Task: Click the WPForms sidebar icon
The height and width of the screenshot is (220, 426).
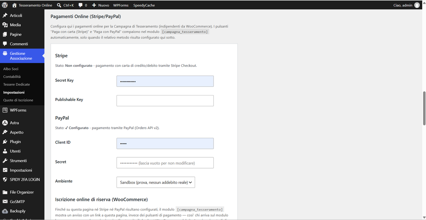Action: (x=5, y=110)
